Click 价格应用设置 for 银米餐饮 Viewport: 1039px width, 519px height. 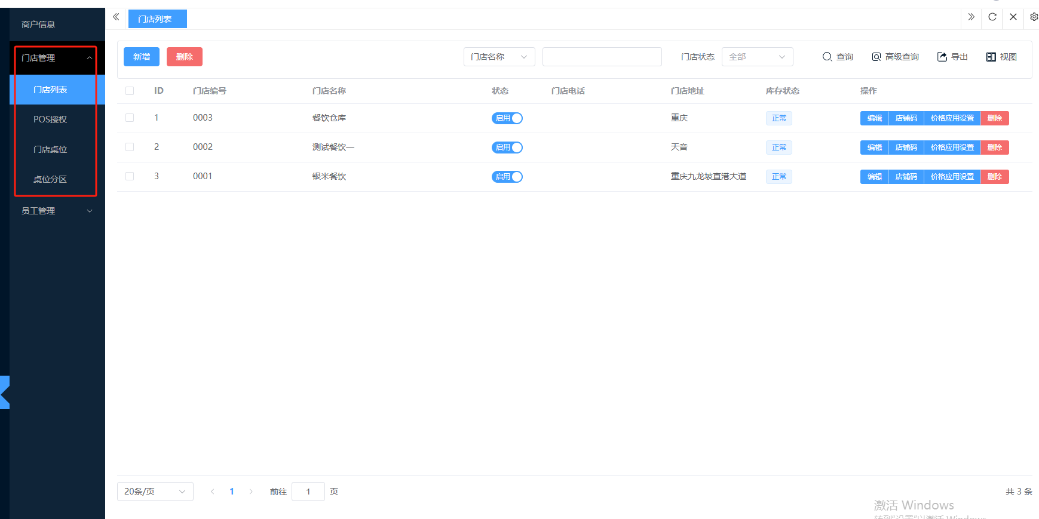[952, 177]
